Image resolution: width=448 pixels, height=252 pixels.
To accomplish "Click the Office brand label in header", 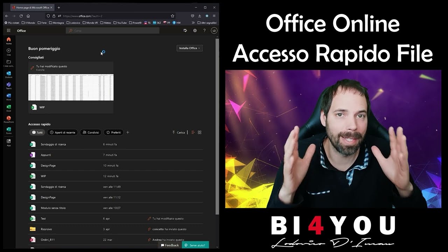I will tap(21, 31).
